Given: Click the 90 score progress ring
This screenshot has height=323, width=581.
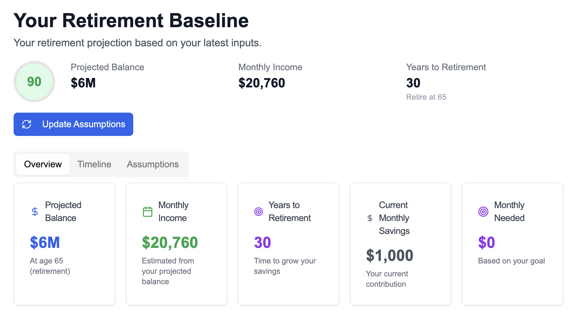Looking at the screenshot, I should point(34,82).
